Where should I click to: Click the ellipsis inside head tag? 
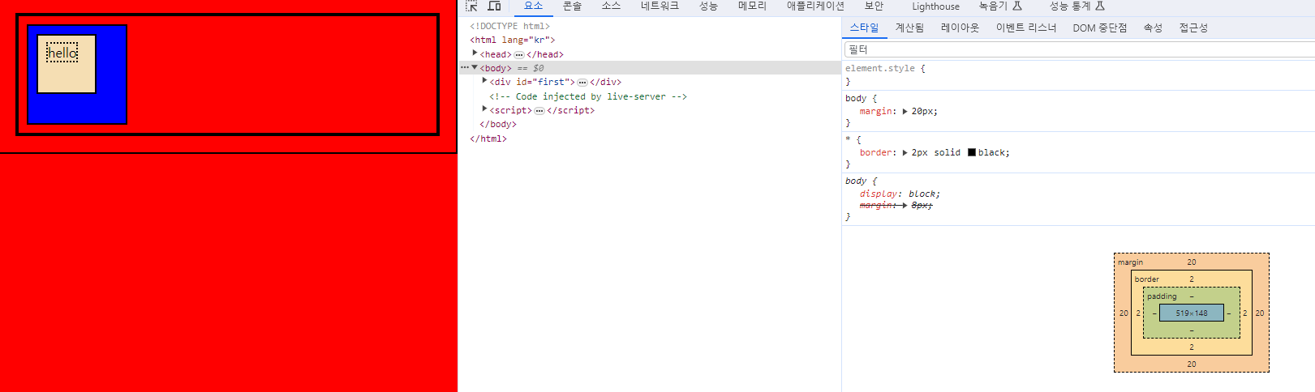coord(519,55)
